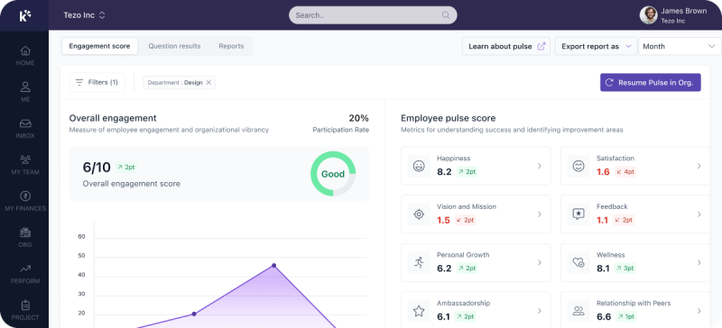The width and height of the screenshot is (722, 328).
Task: Click the Satisfaction score 1.6
Action: coord(603,172)
